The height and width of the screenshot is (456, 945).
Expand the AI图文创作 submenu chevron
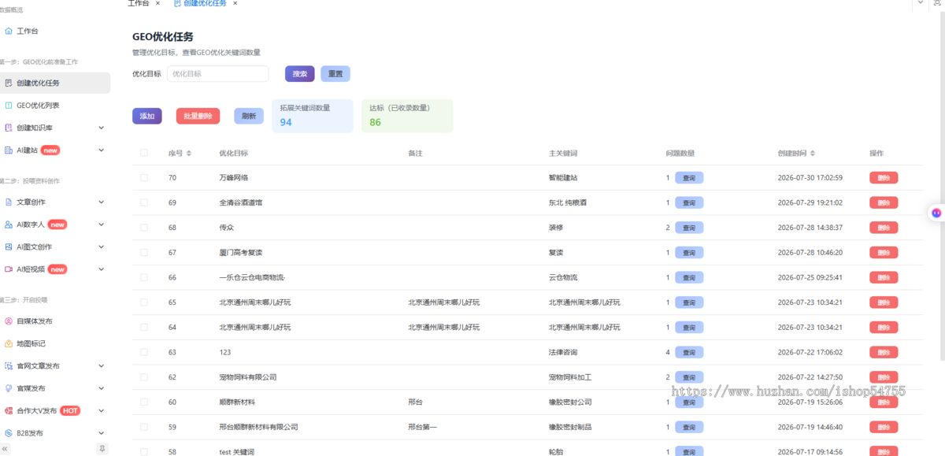(x=101, y=247)
